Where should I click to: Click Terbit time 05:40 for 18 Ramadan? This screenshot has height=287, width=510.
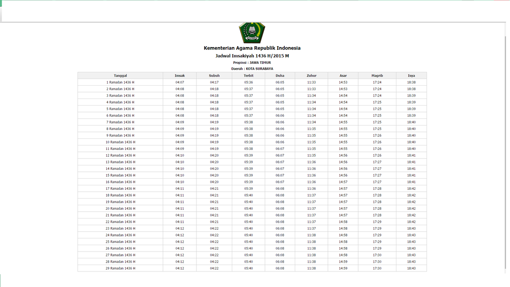(x=249, y=195)
